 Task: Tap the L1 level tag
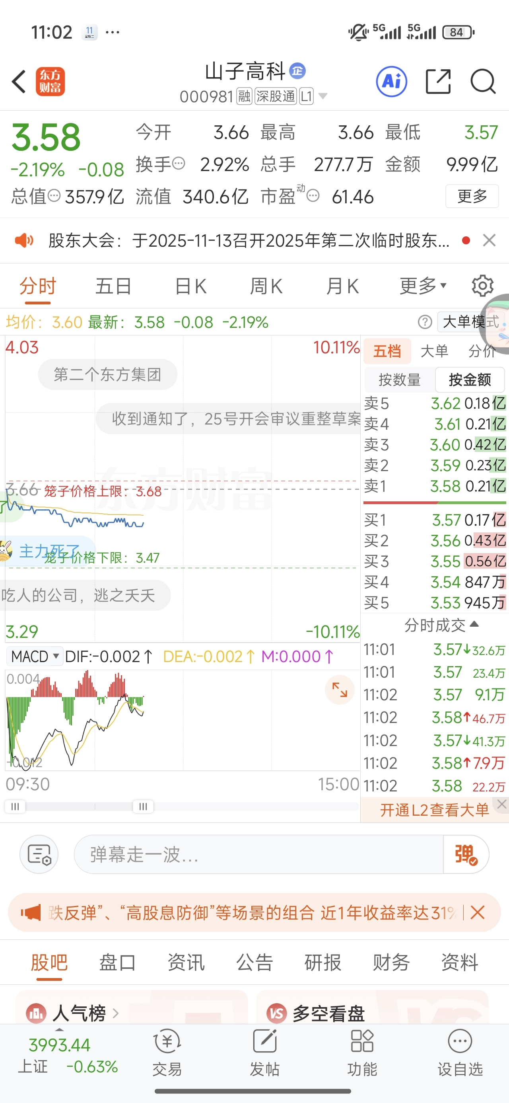(306, 96)
